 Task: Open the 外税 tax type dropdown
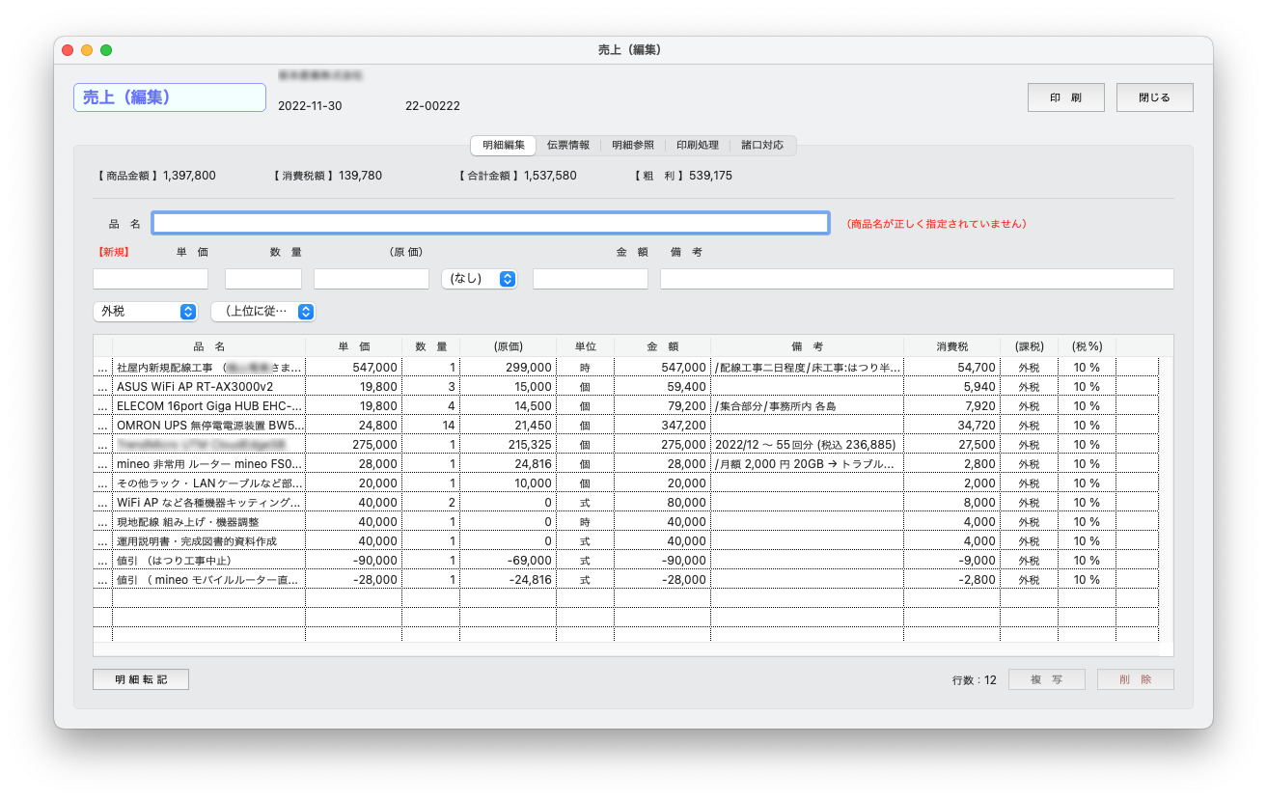145,312
